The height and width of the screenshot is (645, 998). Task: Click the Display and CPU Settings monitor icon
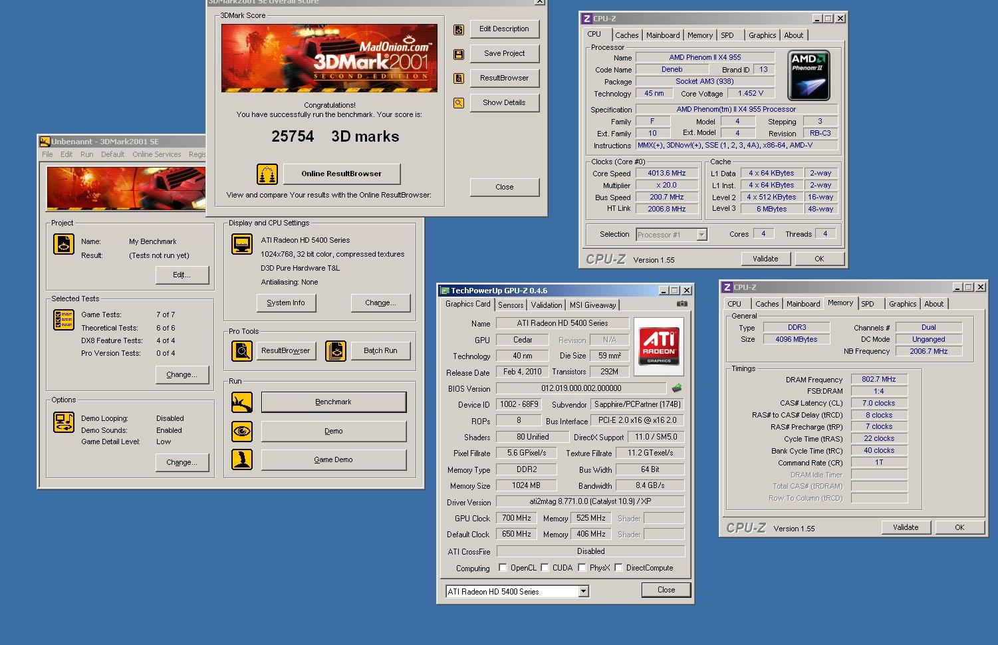(242, 243)
